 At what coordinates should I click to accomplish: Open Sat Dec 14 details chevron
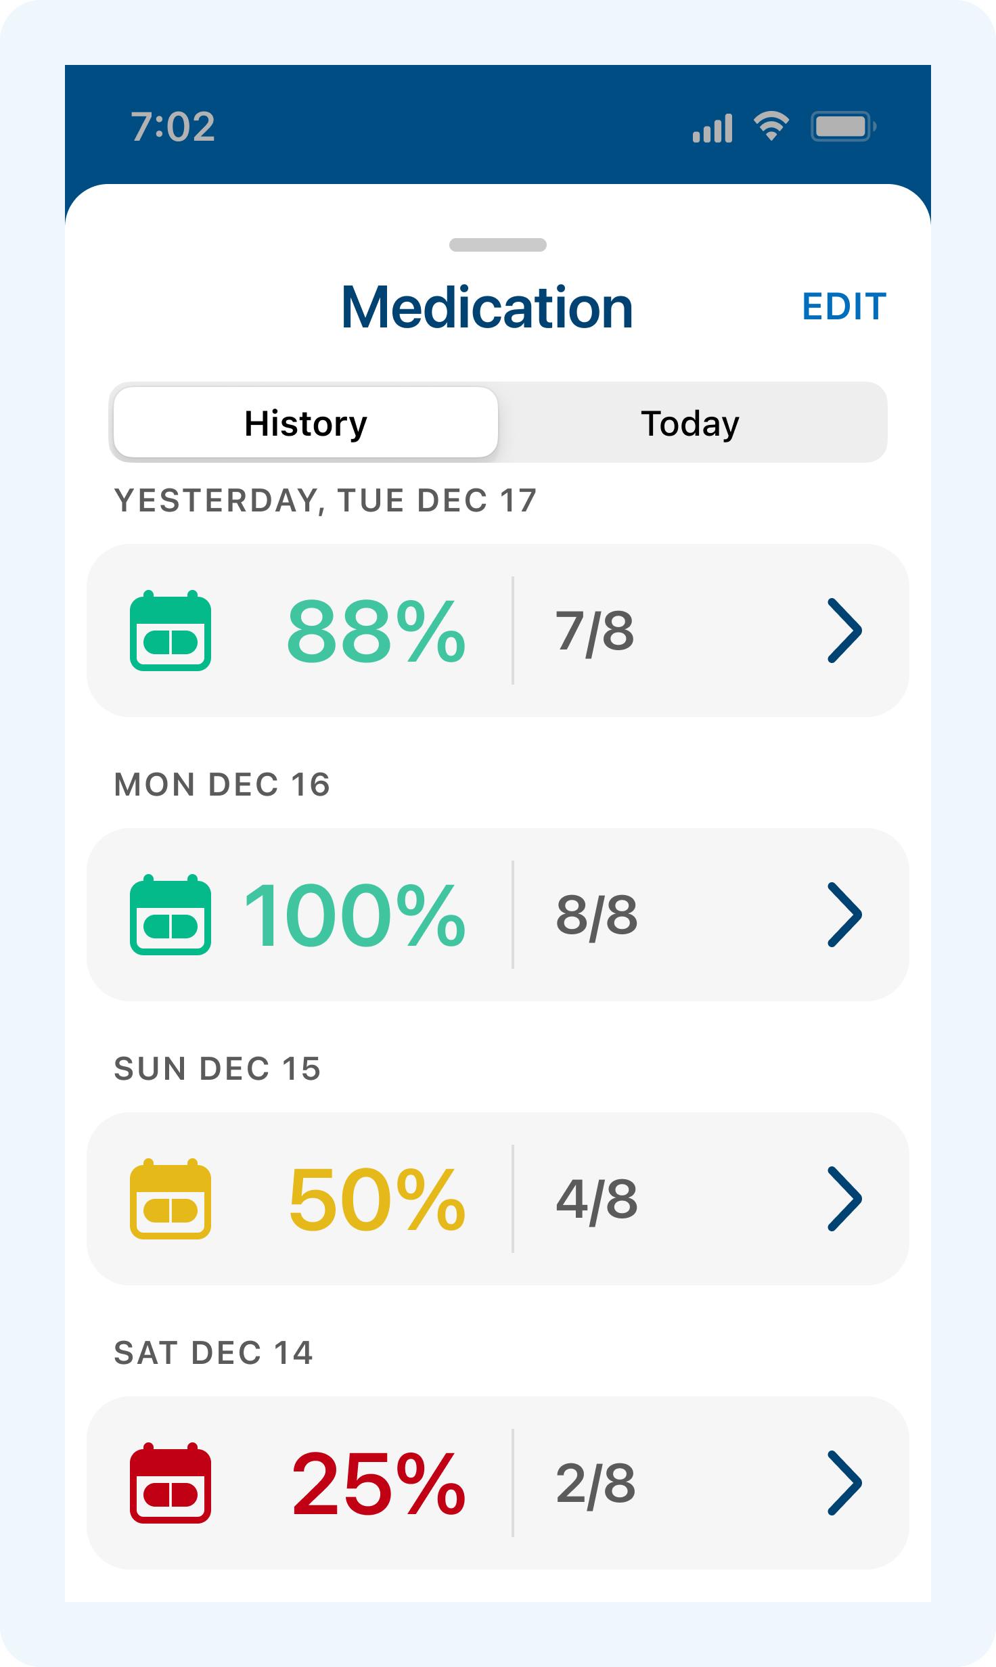[x=844, y=1483]
